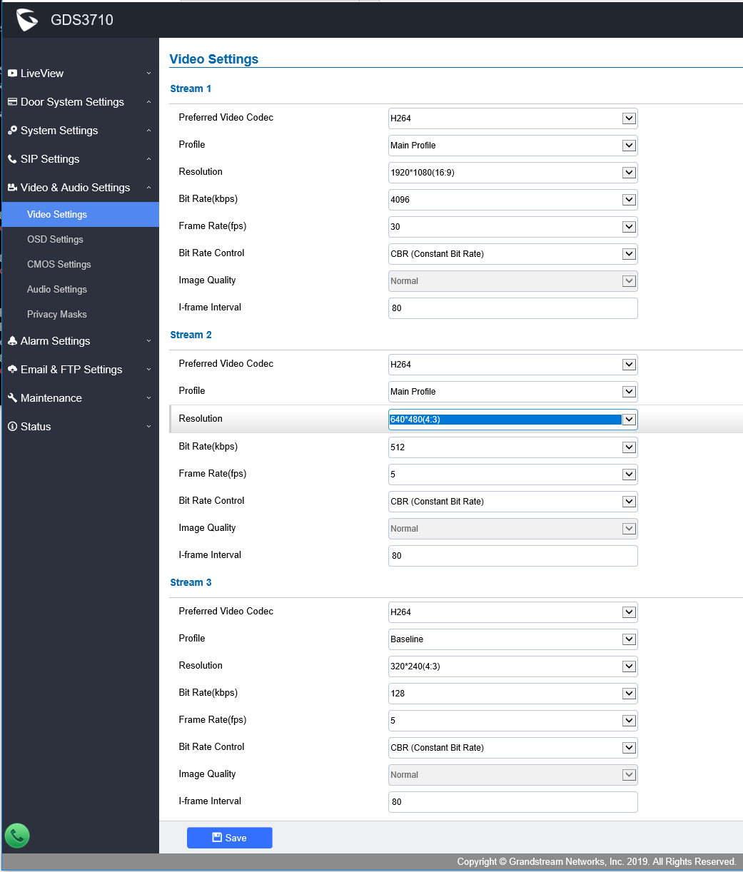743x872 pixels.
Task: Open OSD Settings in the sidebar
Action: pos(55,240)
